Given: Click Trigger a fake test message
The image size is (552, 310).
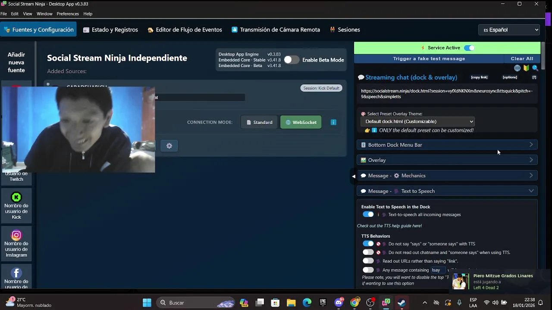Looking at the screenshot, I should [x=429, y=59].
